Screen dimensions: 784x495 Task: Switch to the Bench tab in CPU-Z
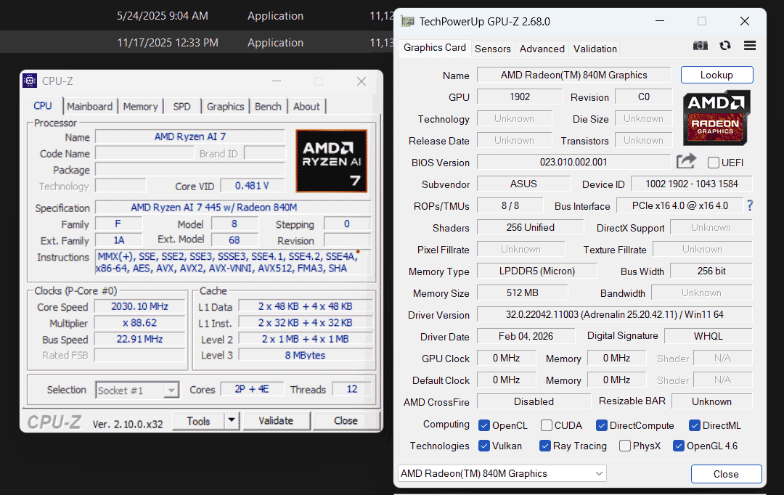click(x=268, y=107)
